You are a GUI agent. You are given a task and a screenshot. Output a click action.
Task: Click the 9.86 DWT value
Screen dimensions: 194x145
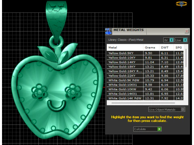164,76
